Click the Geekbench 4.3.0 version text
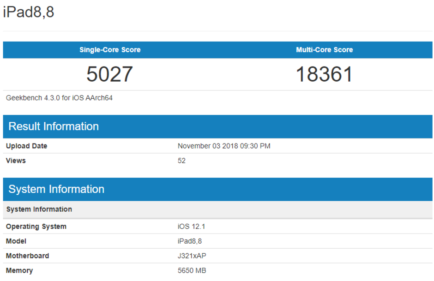This screenshot has width=434, height=281. (60, 98)
